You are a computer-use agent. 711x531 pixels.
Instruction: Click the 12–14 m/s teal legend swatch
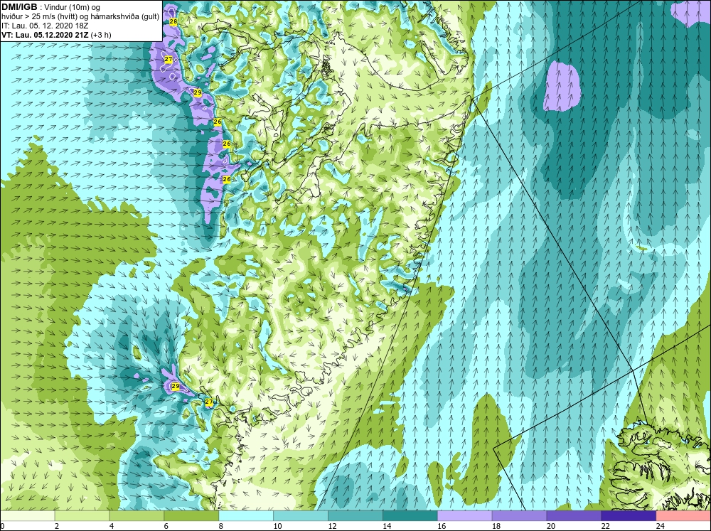tap(355, 516)
